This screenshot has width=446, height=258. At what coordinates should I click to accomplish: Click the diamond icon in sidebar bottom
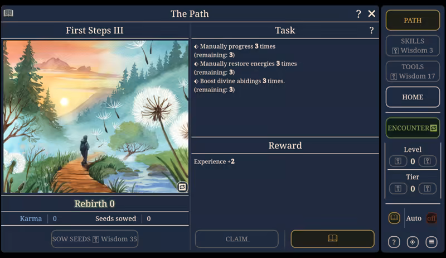pos(413,242)
